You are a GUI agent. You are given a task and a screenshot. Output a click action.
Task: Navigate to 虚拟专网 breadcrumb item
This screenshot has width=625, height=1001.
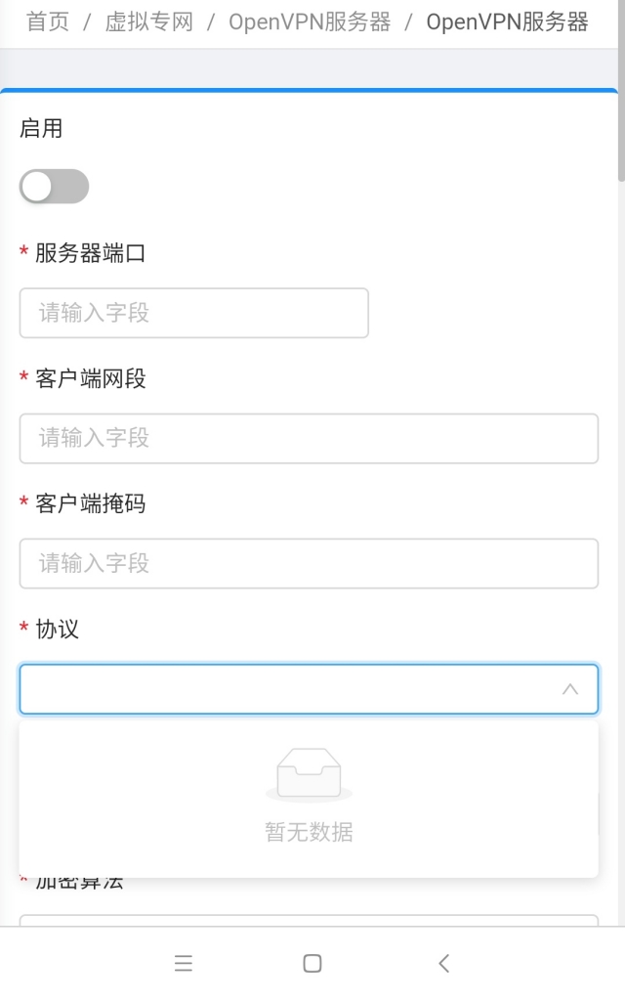tap(149, 22)
